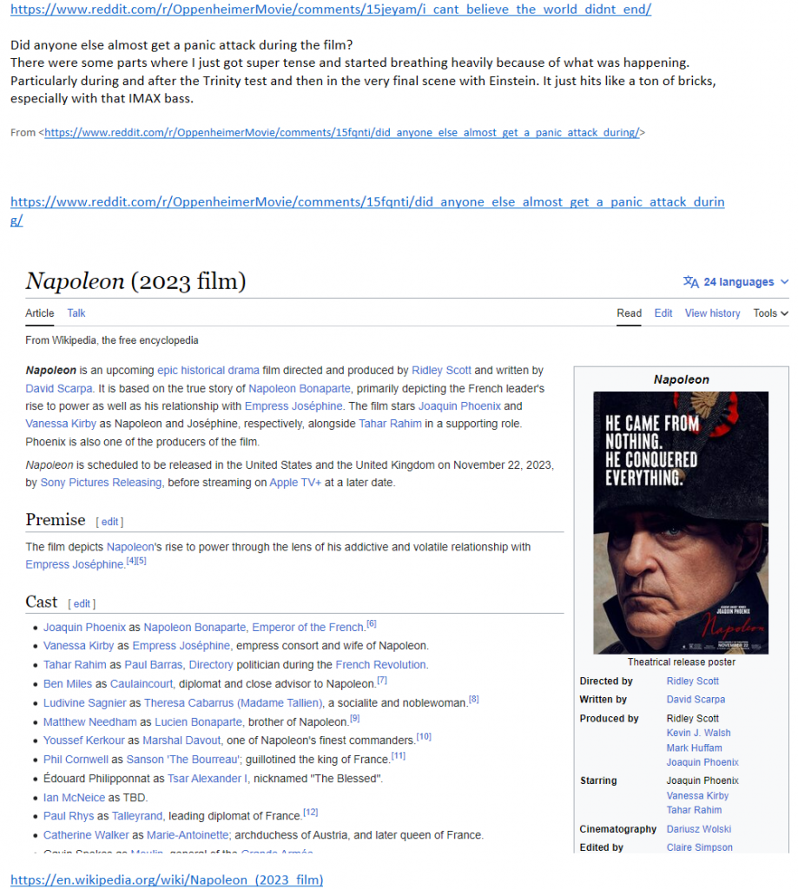Click edit link beside Cast heading
The height and width of the screenshot is (889, 798).
82,604
